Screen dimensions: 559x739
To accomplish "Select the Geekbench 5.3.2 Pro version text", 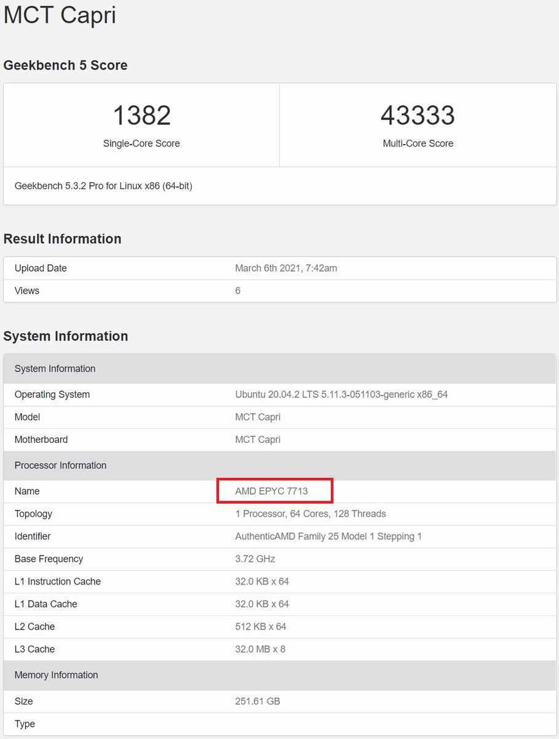I will (x=103, y=185).
